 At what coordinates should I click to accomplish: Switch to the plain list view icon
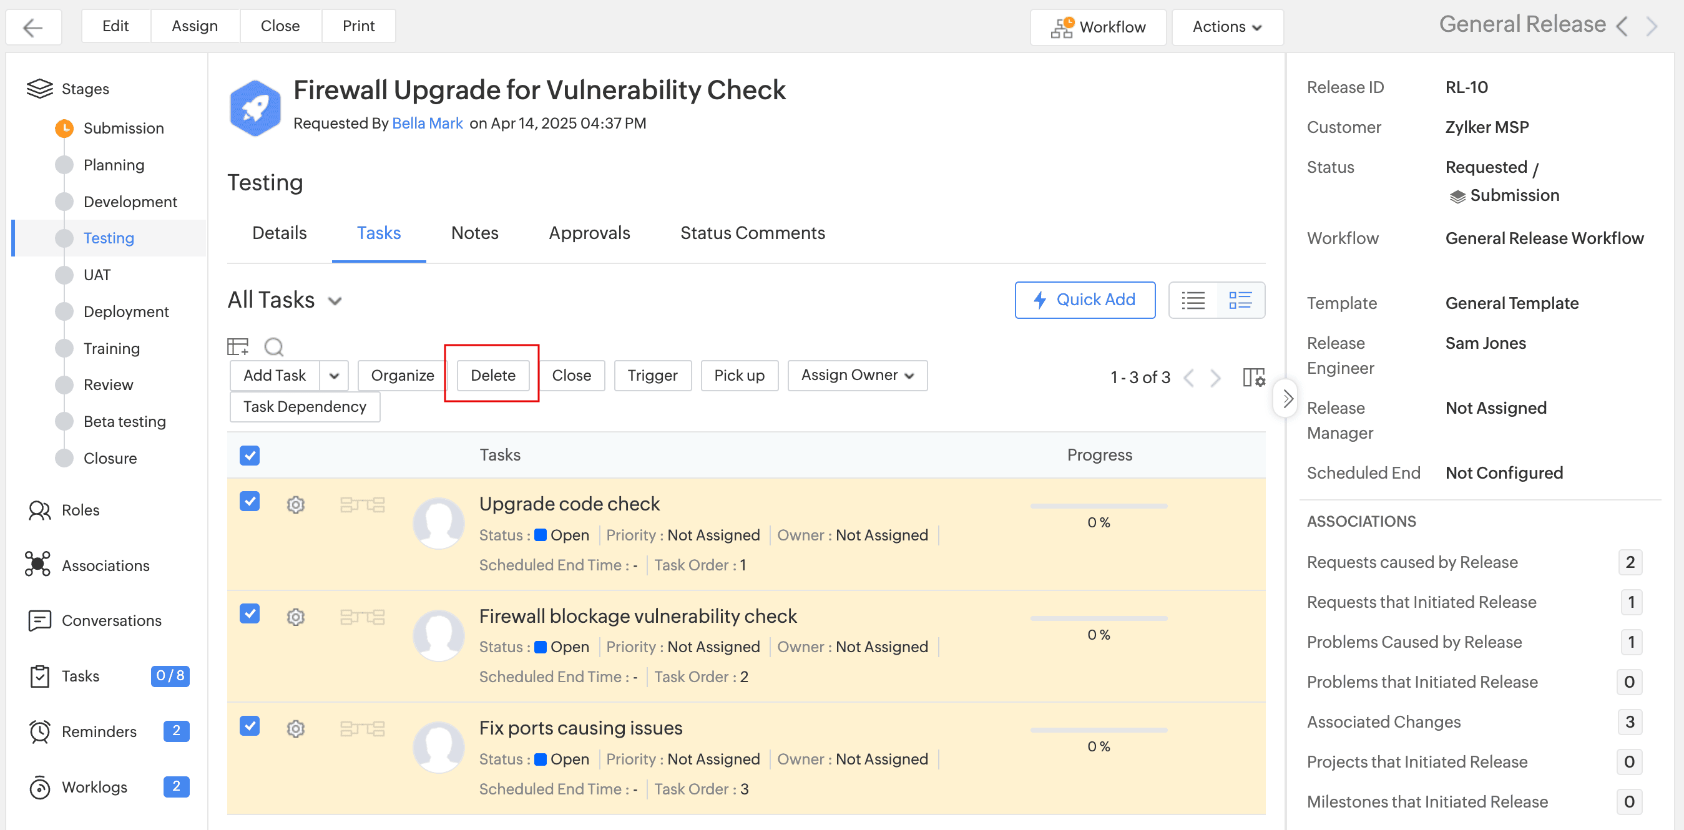(x=1193, y=300)
